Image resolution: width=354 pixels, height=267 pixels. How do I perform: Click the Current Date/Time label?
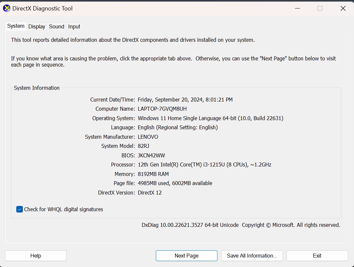[x=113, y=100]
